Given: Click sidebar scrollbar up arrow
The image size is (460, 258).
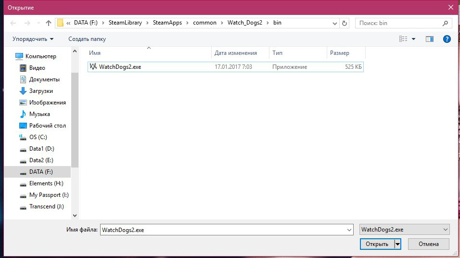Looking at the screenshot, I should tap(75, 52).
